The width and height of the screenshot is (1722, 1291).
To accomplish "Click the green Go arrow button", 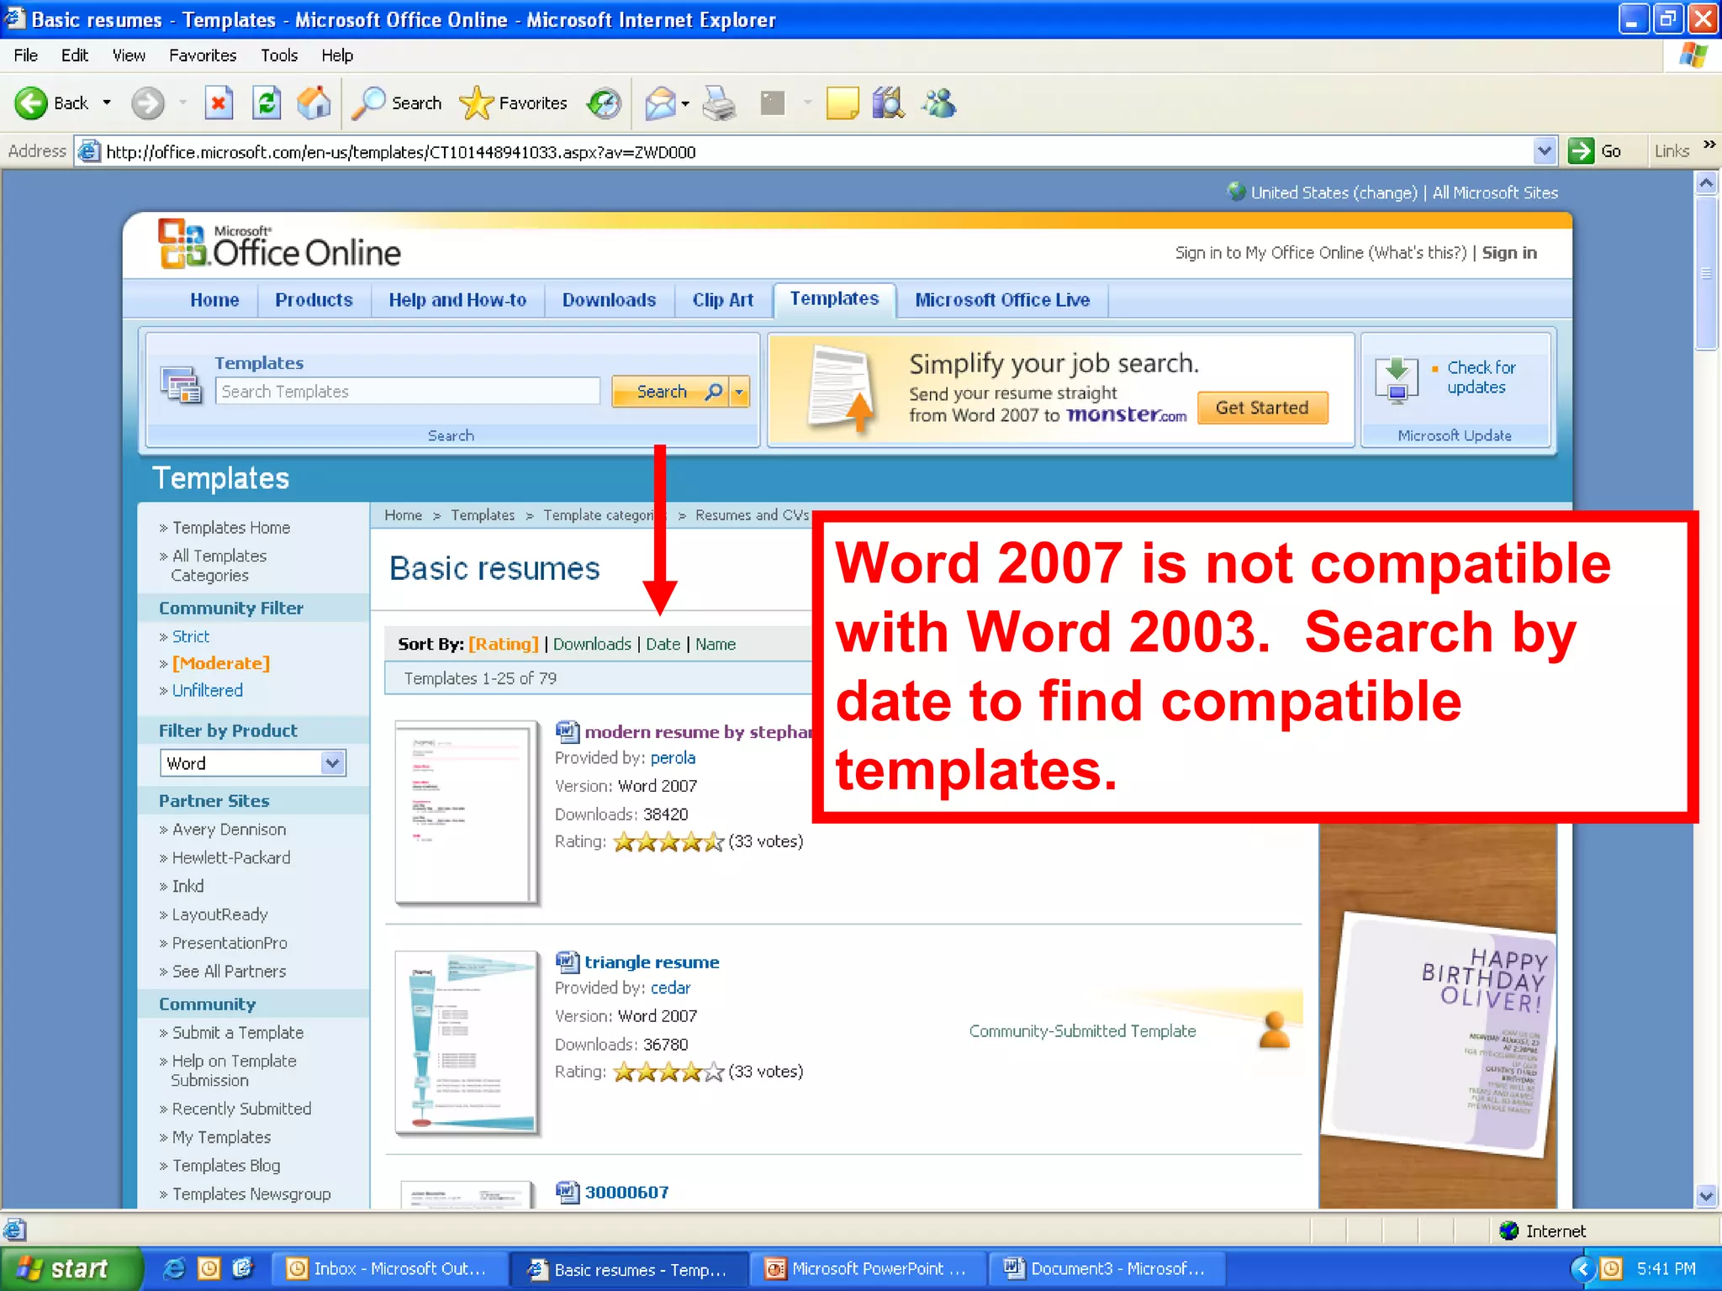I will tap(1582, 150).
